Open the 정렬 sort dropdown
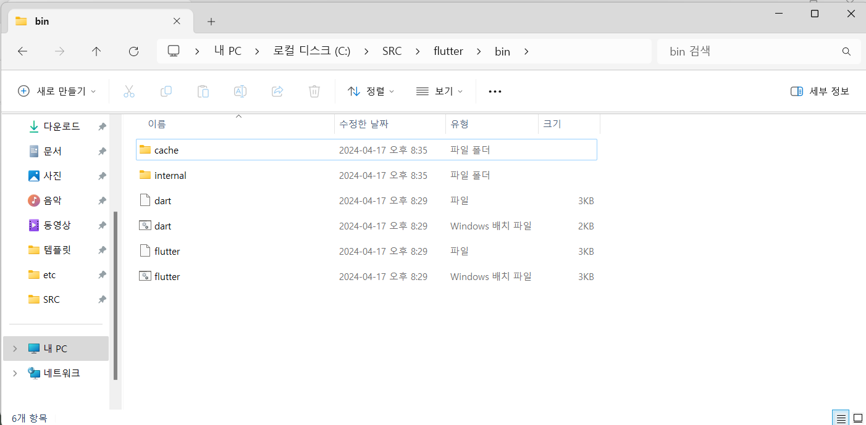The image size is (866, 425). [x=371, y=91]
